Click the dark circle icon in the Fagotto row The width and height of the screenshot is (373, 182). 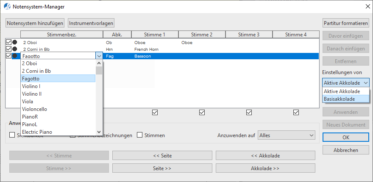coord(15,56)
